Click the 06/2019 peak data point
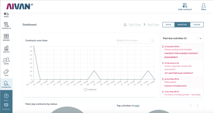The width and height of the screenshot is (213, 113). [94, 71]
